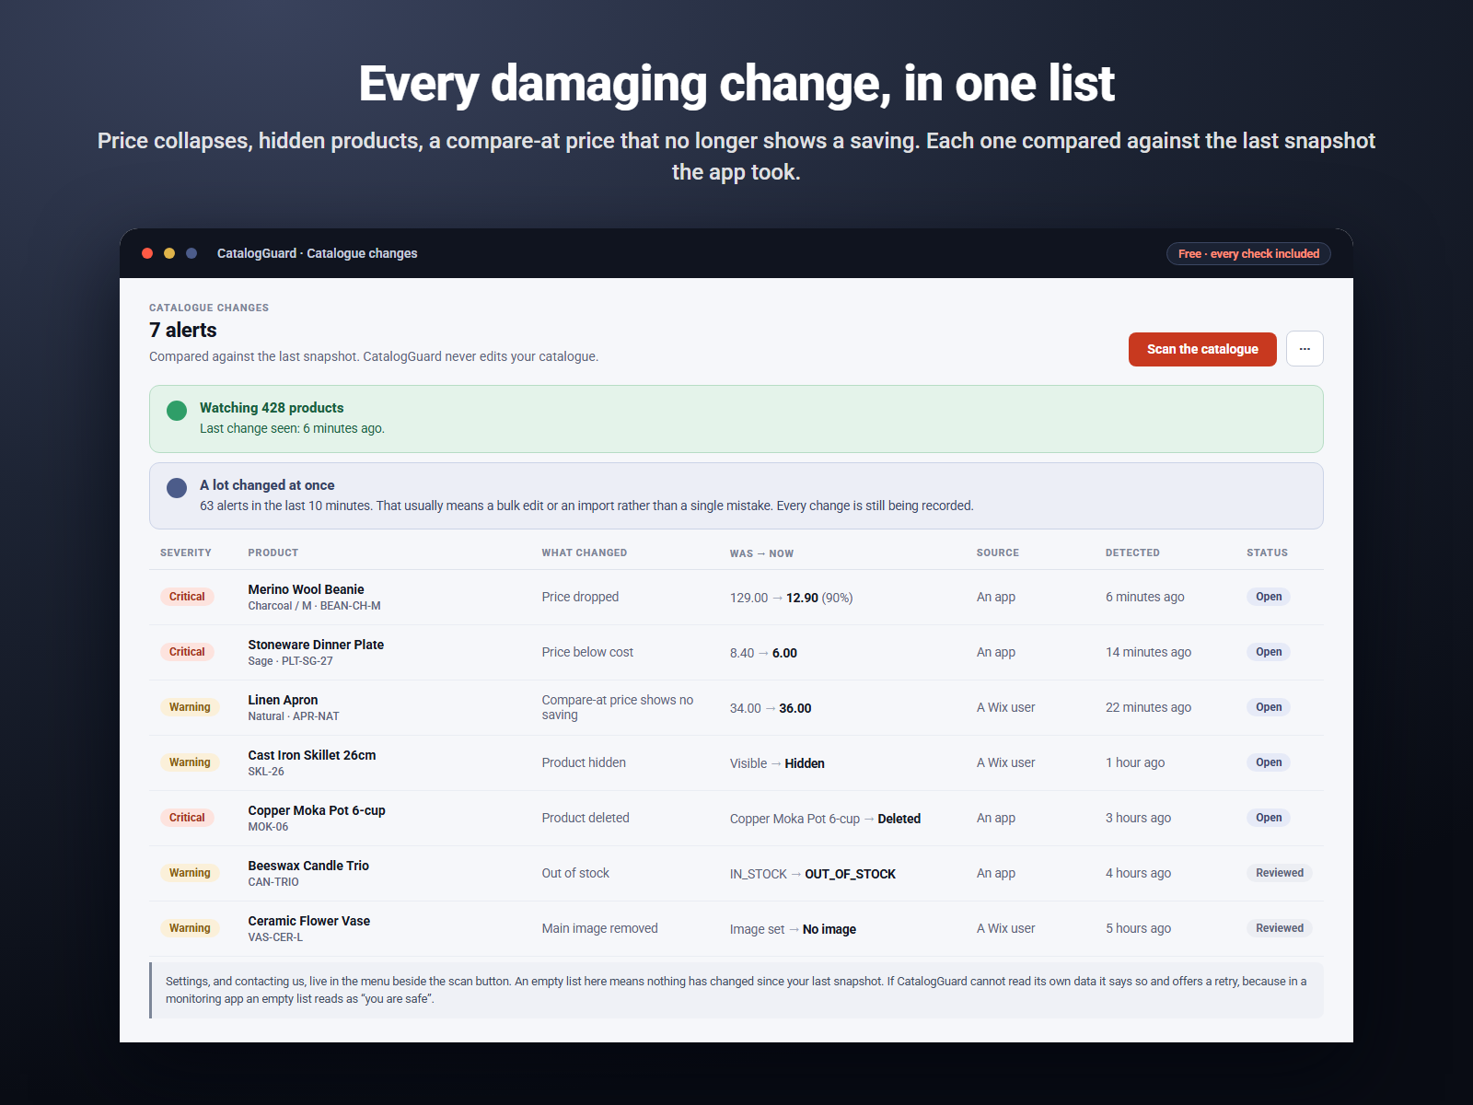Click the Status column header
Screen dimensions: 1473x1105
tap(1267, 552)
